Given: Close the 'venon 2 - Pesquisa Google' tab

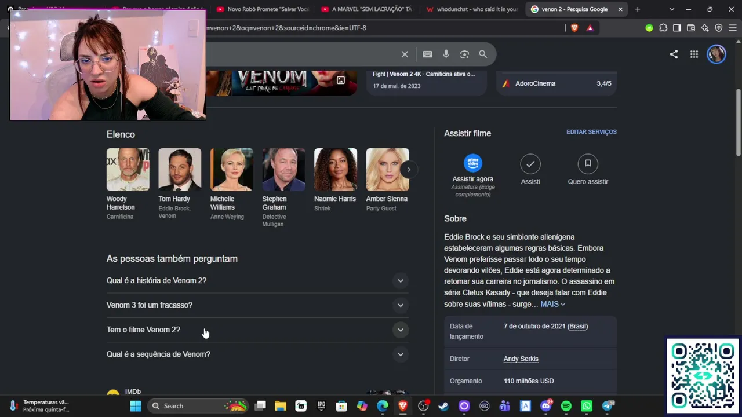Looking at the screenshot, I should [620, 9].
